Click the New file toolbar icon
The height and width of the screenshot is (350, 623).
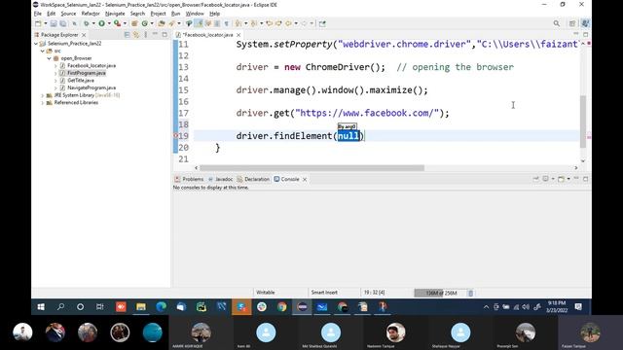pos(38,23)
